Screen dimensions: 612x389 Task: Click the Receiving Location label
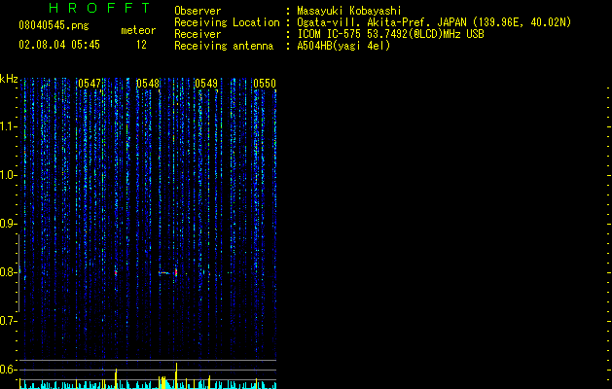[x=227, y=22]
